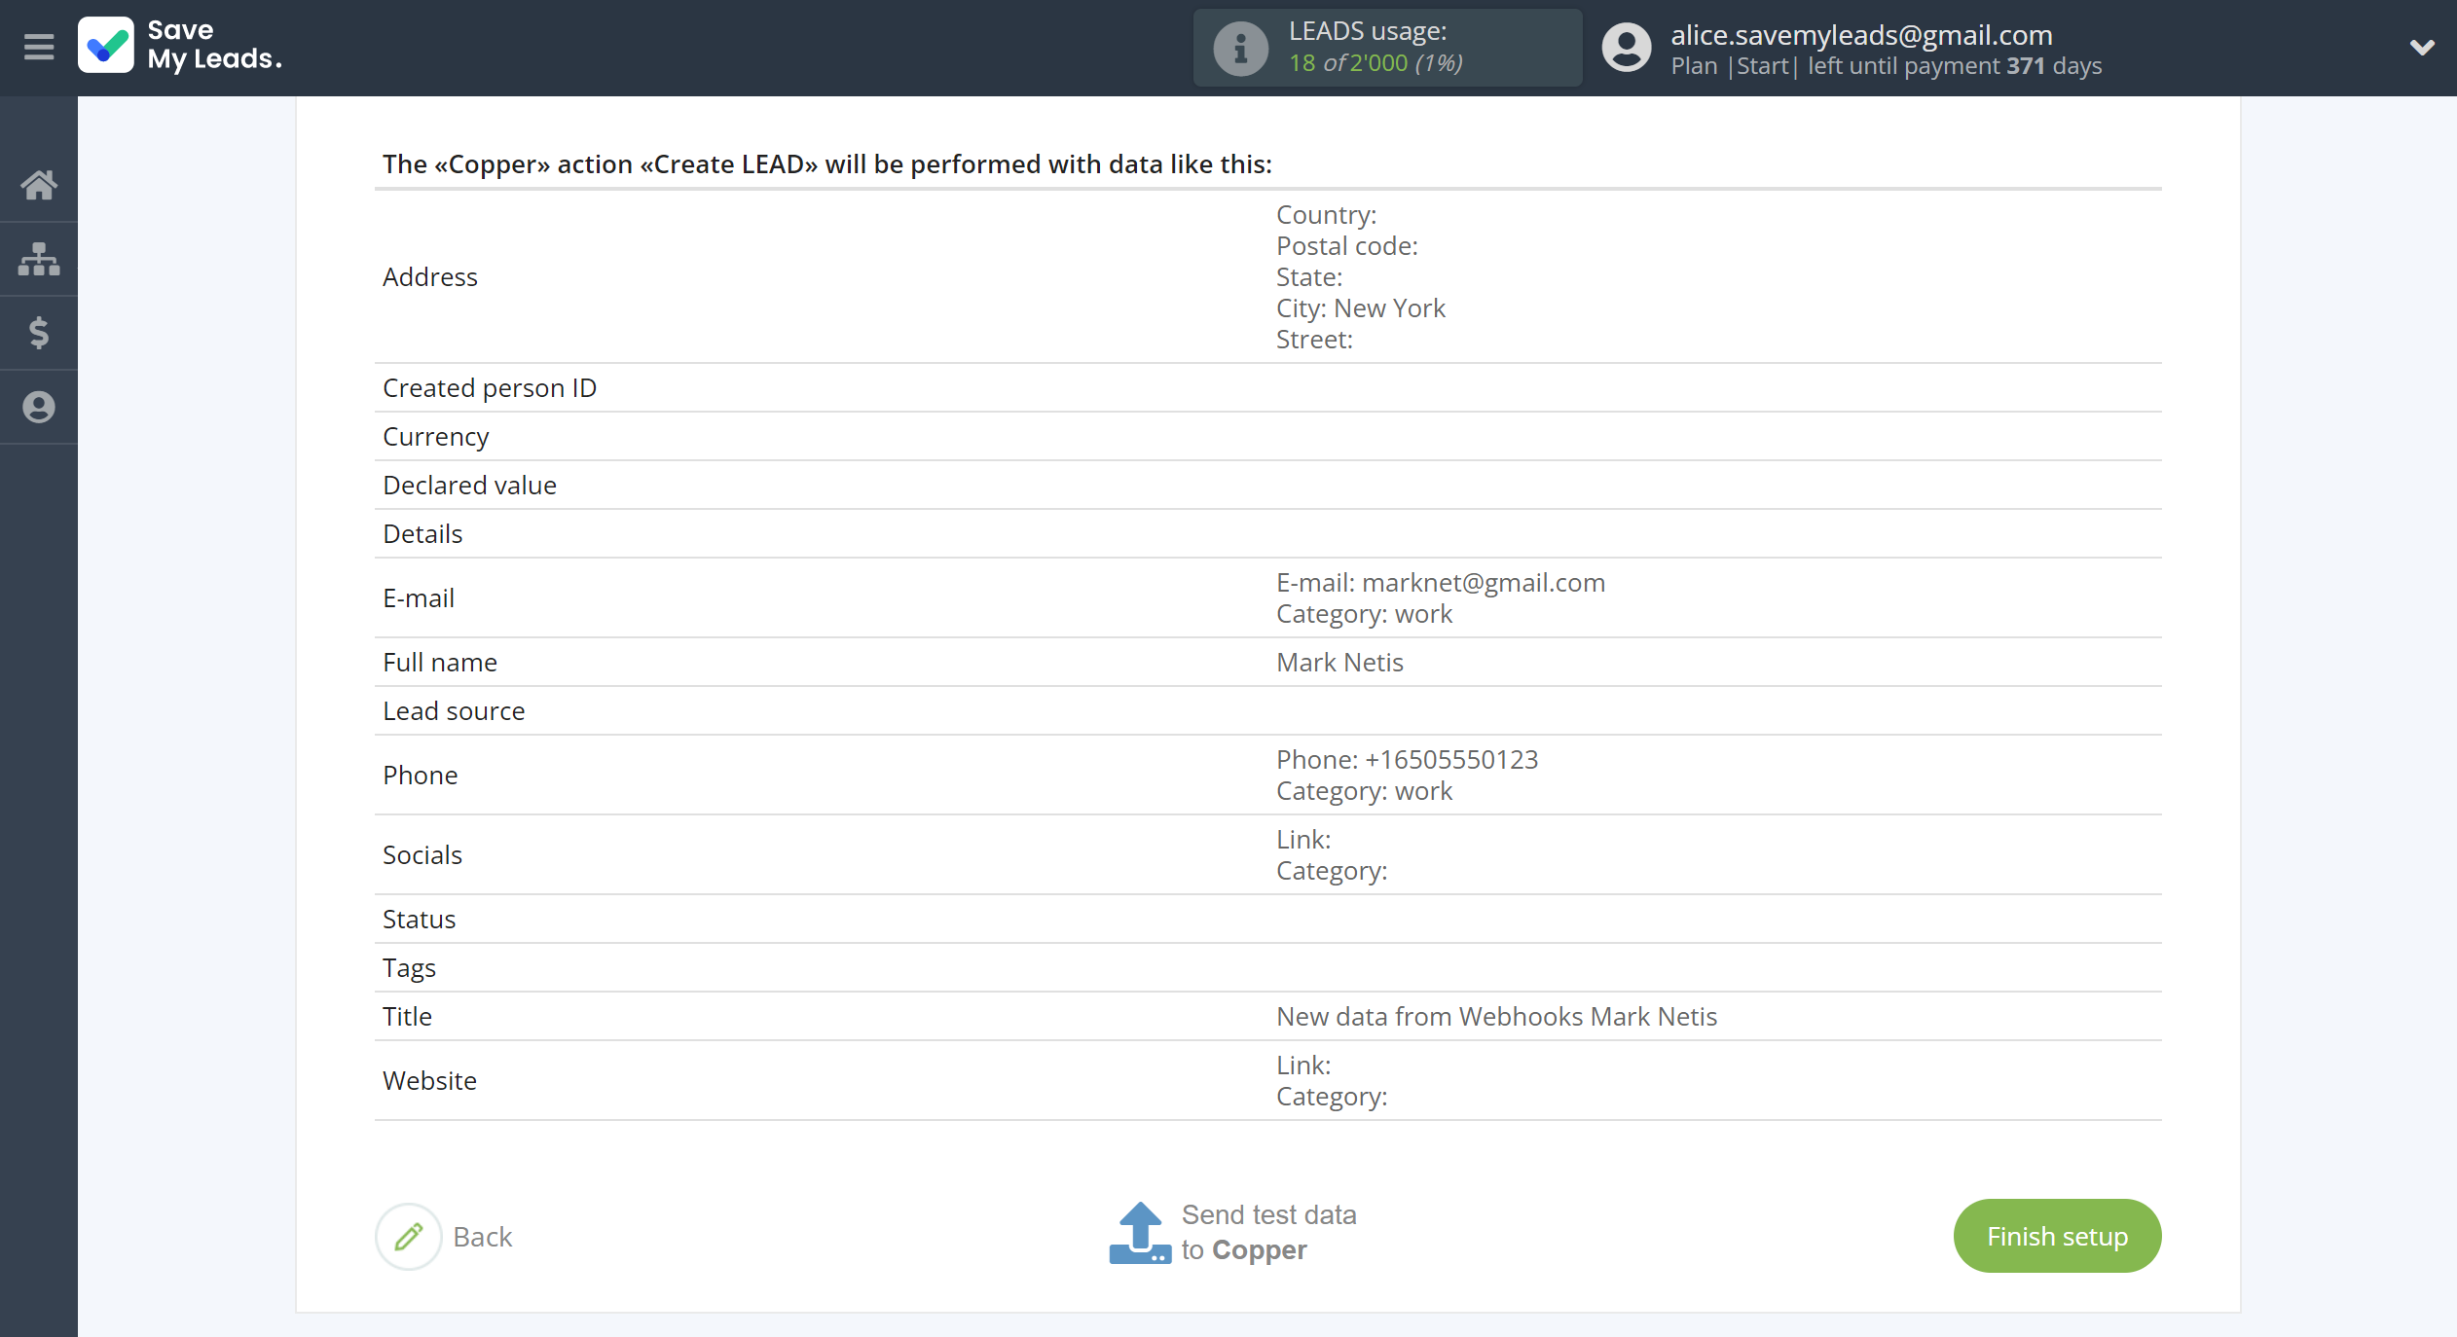Click alice.savemyleads@gmail.com account email
Screen dimensions: 2457x1337
[x=1861, y=35]
